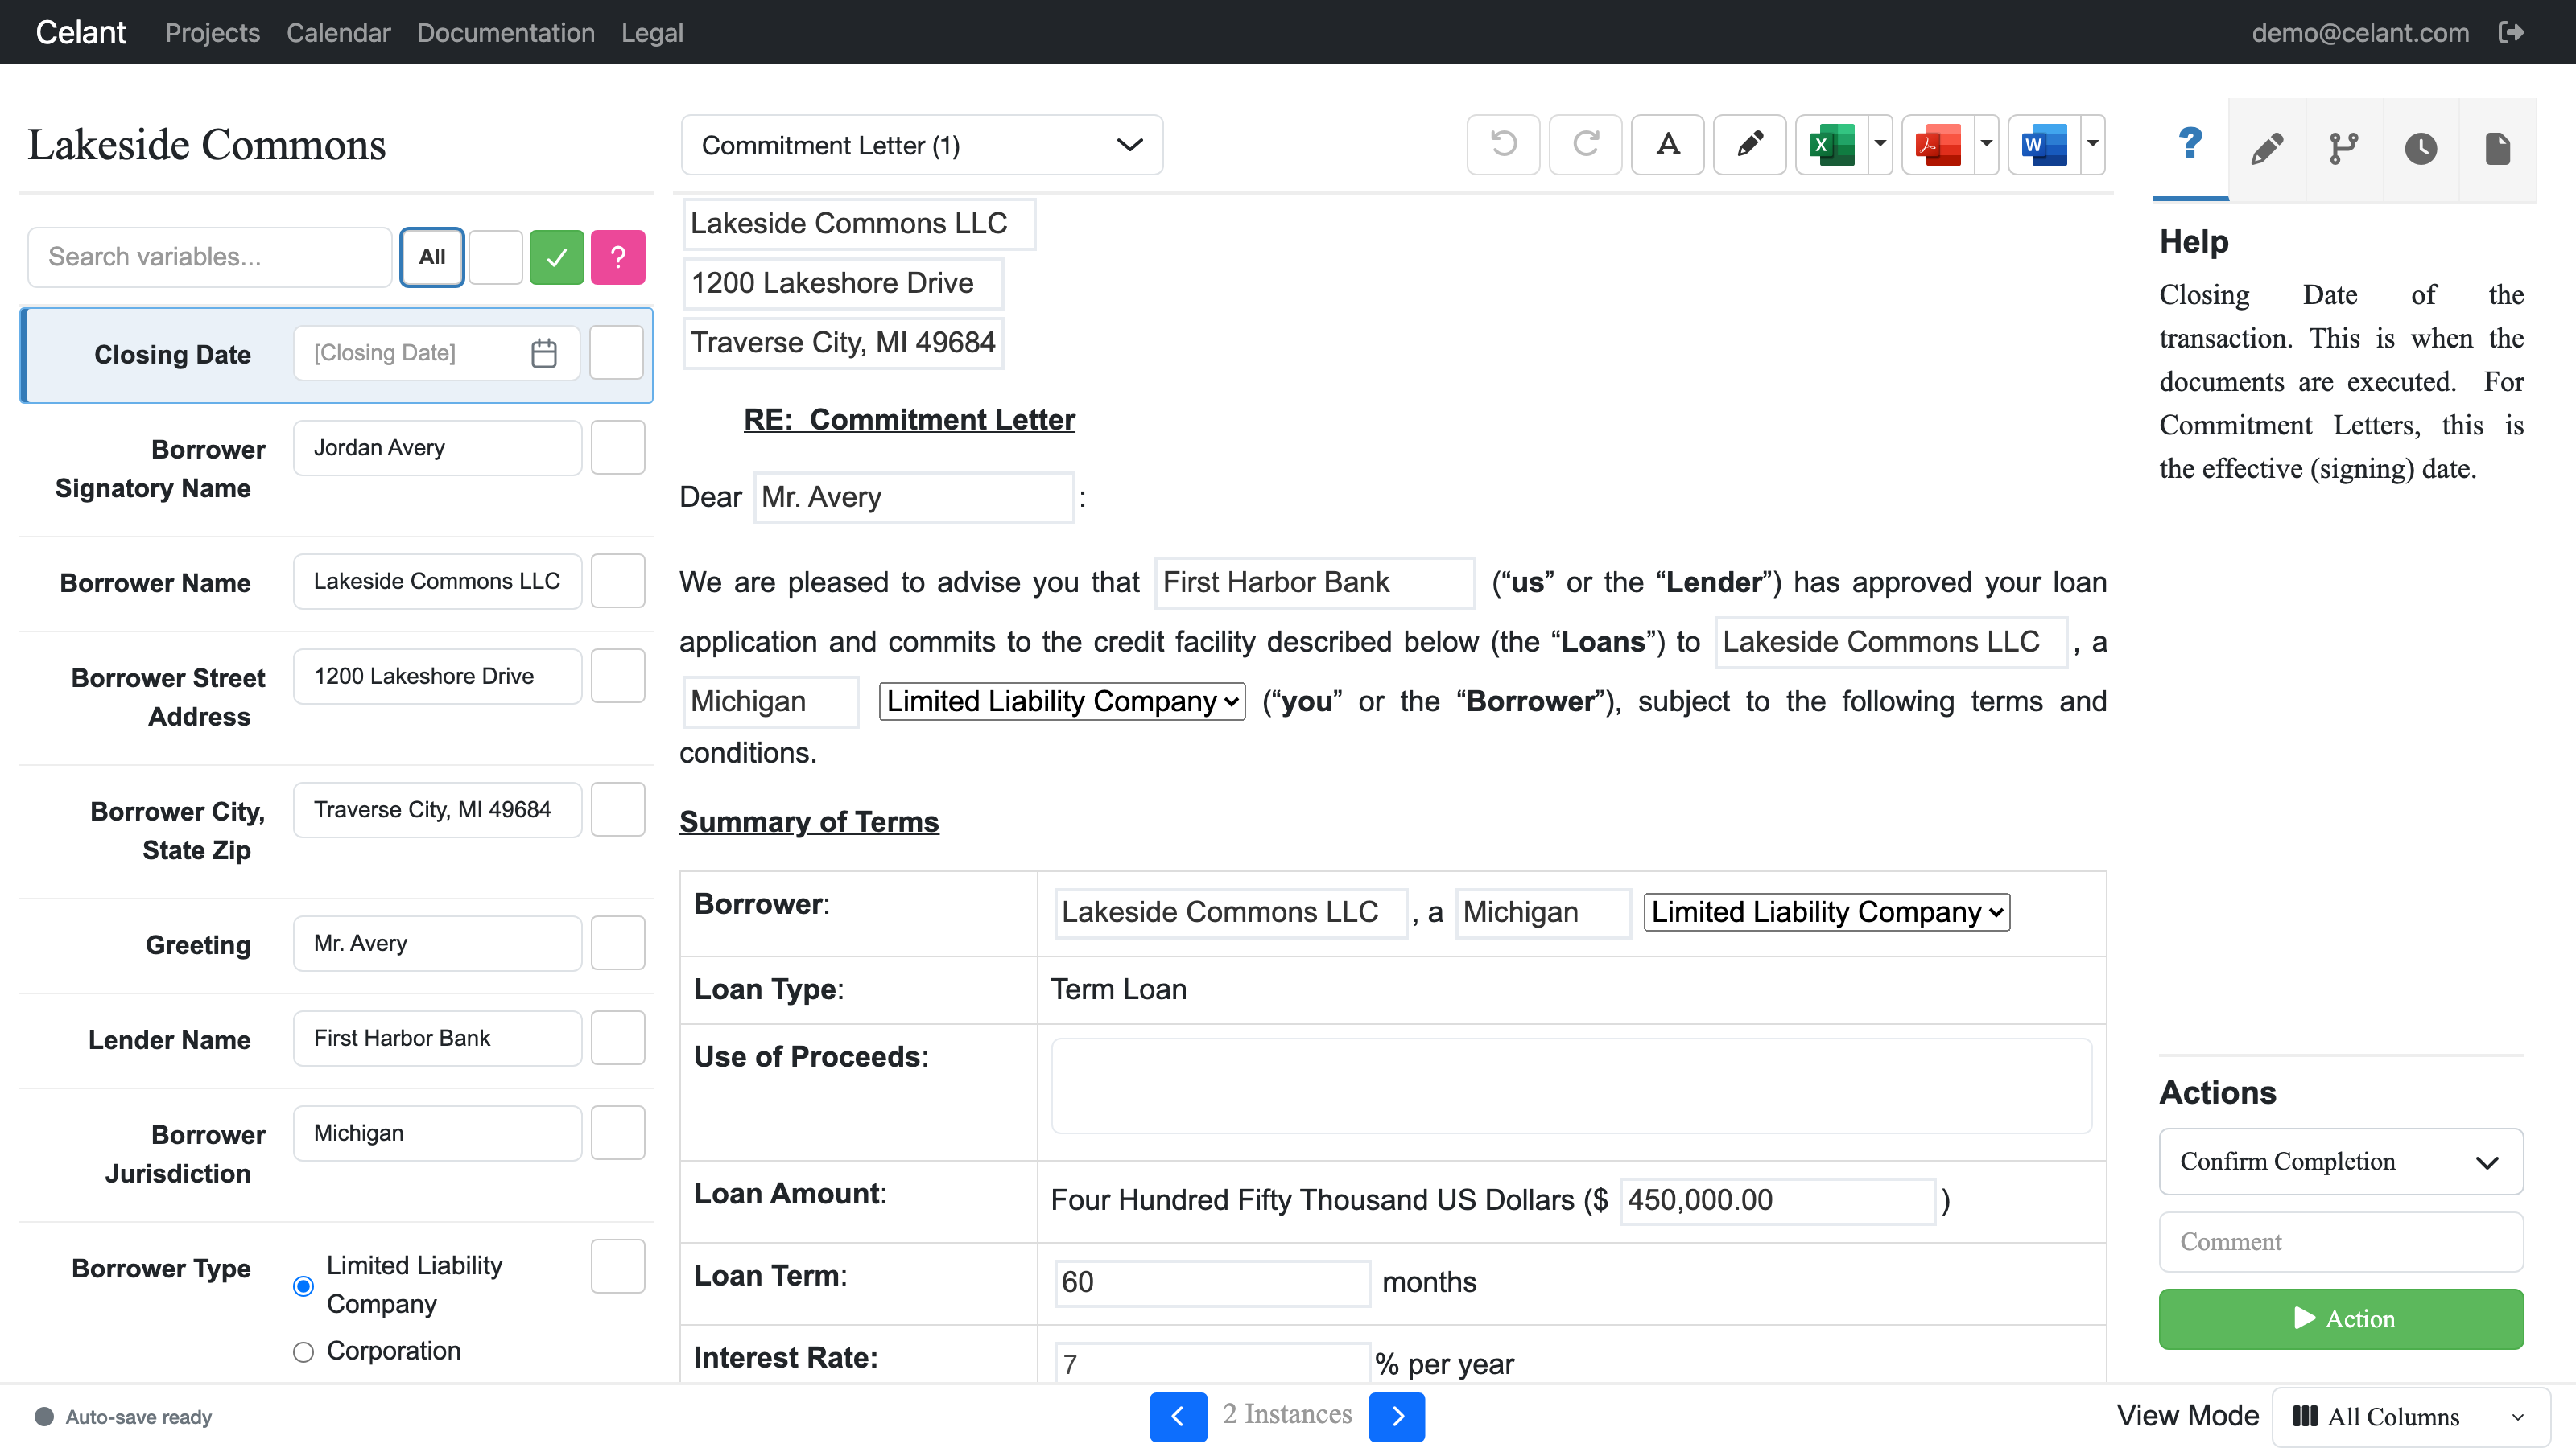Open Confirm Completion action dropdown
2576x1448 pixels.
point(2341,1161)
